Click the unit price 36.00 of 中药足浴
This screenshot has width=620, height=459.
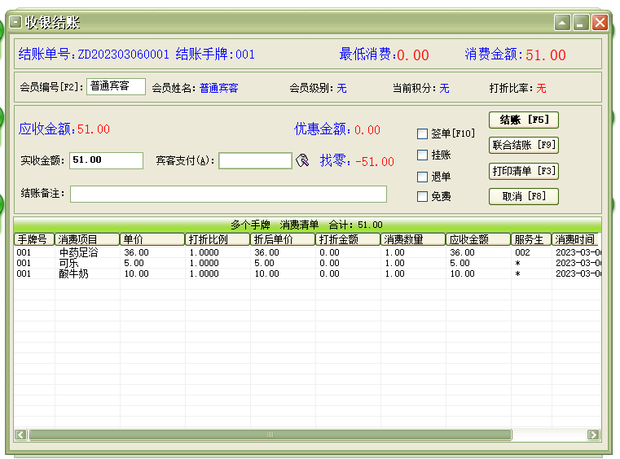[136, 252]
